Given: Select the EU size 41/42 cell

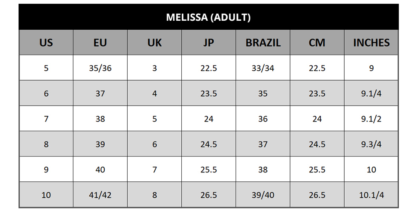Looking at the screenshot, I should pos(100,195).
